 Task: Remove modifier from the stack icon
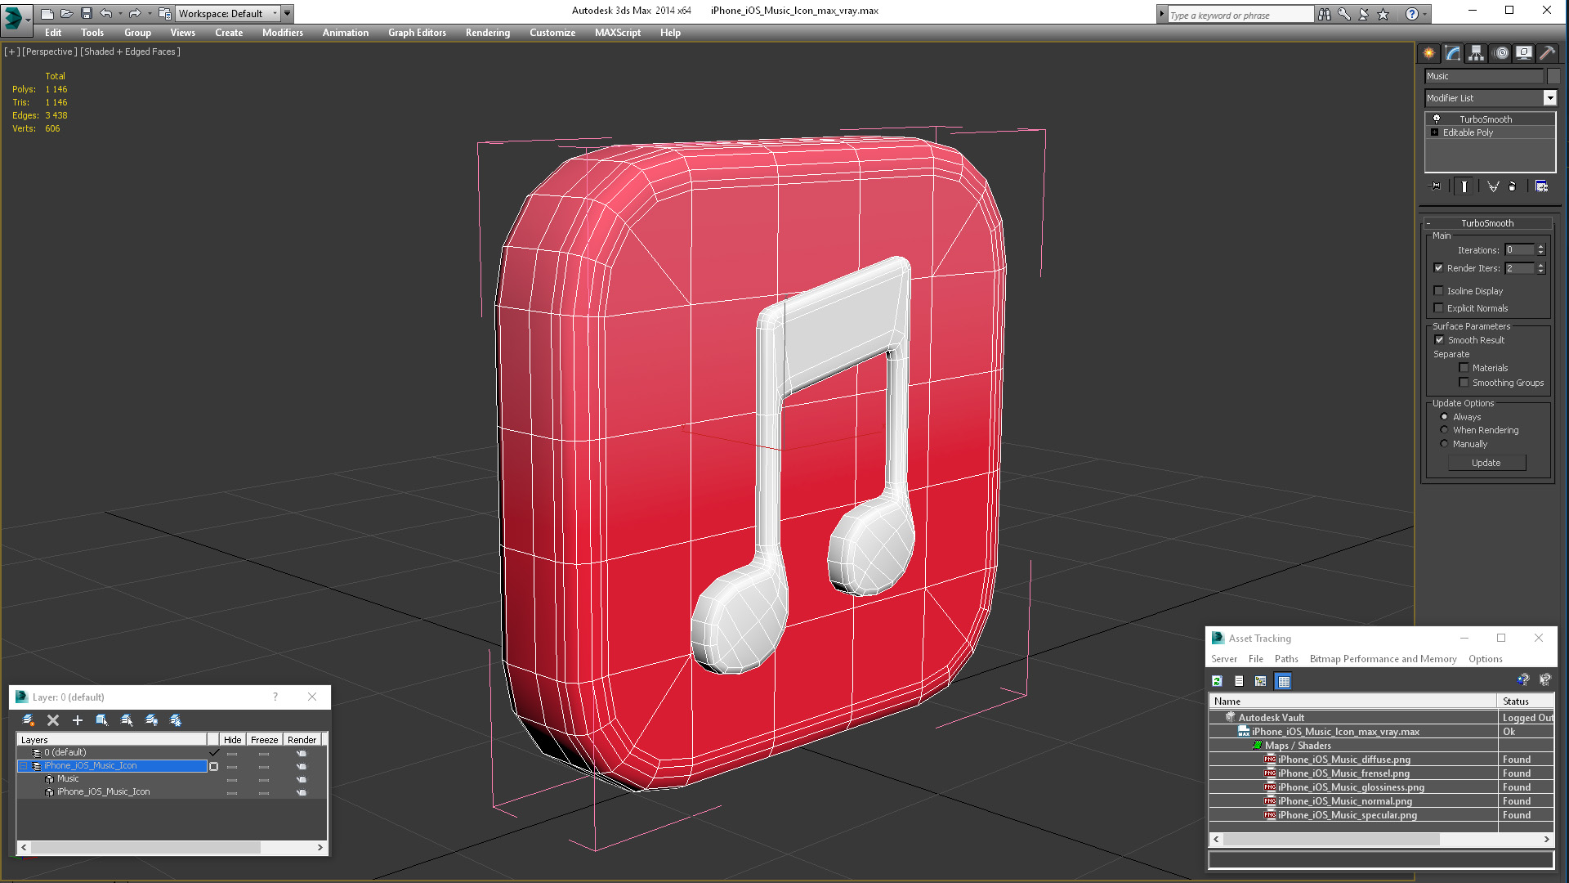pyautogui.click(x=1513, y=186)
